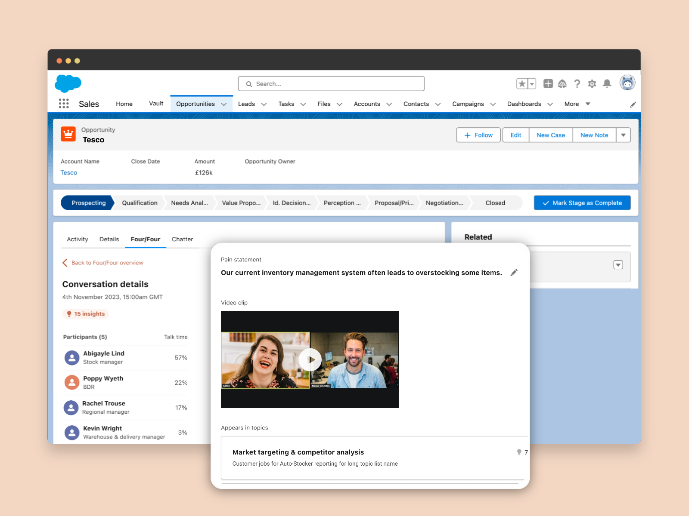Click the Favorites star icon
The image size is (689, 516).
click(x=522, y=84)
